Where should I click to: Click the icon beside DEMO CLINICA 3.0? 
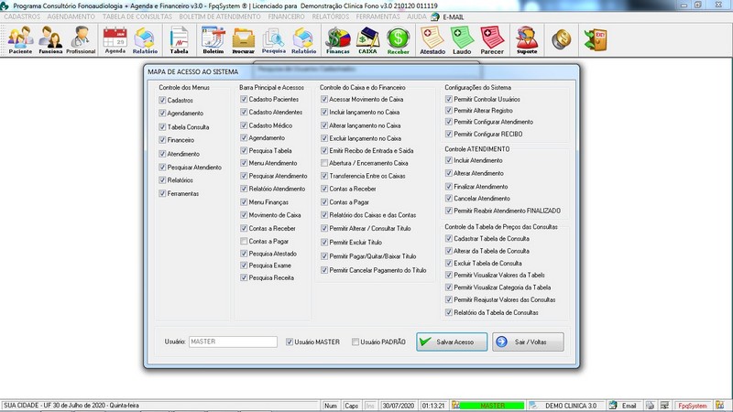pos(533,406)
